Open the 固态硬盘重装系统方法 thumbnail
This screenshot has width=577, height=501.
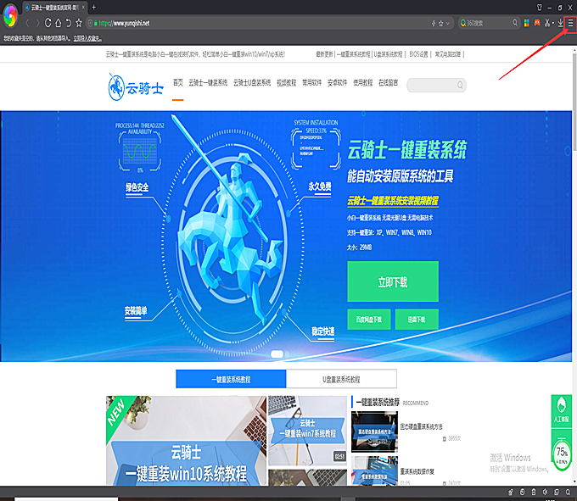[x=374, y=431]
